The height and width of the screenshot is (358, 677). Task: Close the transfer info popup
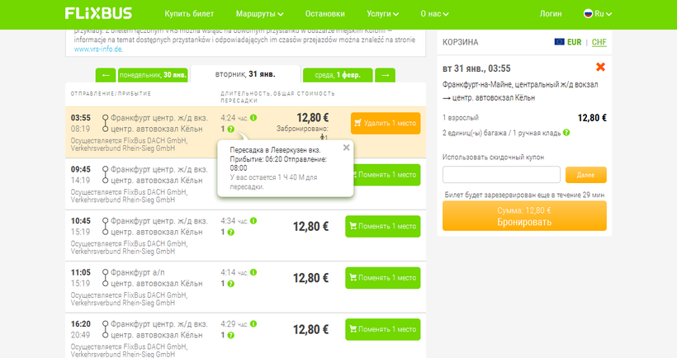(346, 148)
